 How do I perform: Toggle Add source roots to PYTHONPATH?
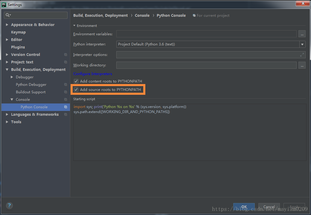click(76, 89)
